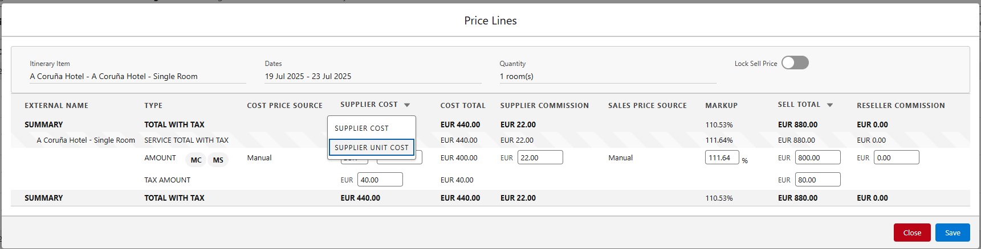981x249 pixels.
Task: Click the supplier commission 22.00 field
Action: (x=540, y=158)
